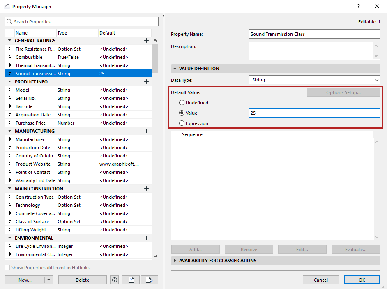The image size is (387, 289).
Task: Click the Name column header
Action: click(35, 33)
